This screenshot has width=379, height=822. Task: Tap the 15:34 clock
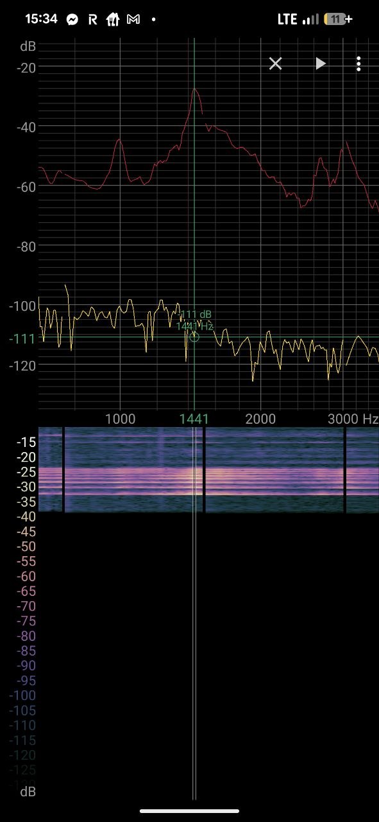point(41,19)
